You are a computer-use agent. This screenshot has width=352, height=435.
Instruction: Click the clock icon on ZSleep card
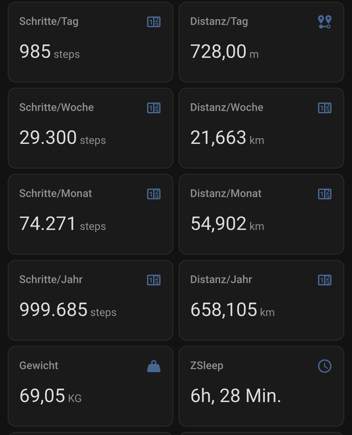click(325, 366)
